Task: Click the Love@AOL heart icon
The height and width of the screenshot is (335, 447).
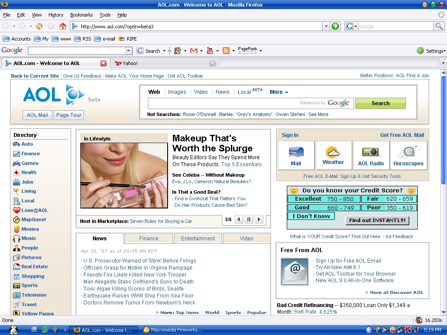Action: pos(17,210)
